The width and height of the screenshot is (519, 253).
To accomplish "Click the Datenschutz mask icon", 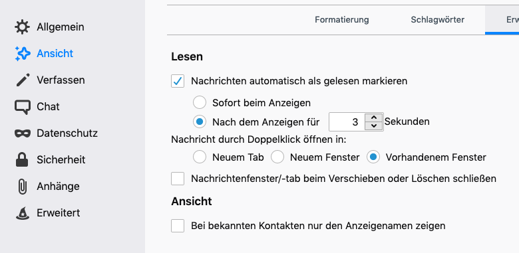I will [x=22, y=133].
